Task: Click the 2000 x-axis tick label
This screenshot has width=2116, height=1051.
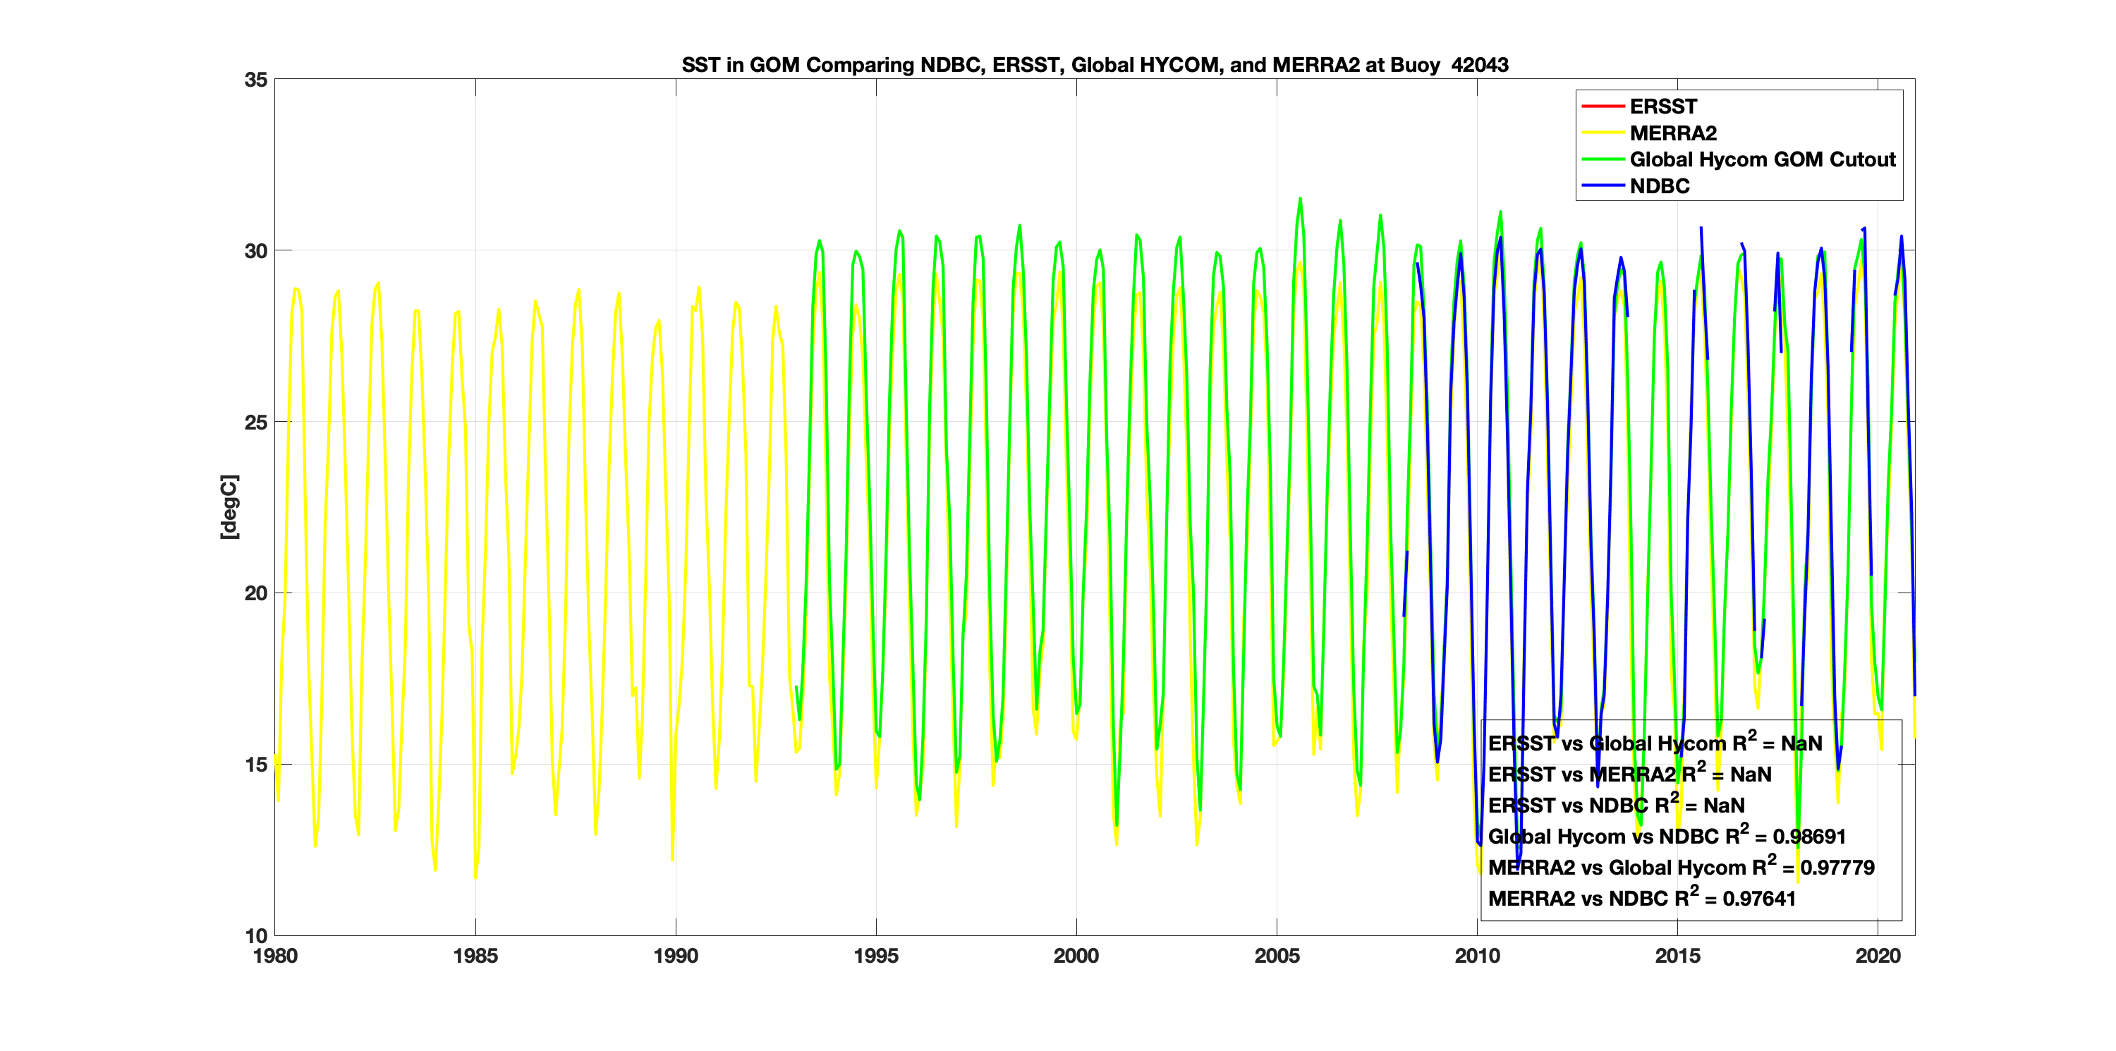Action: [1076, 956]
